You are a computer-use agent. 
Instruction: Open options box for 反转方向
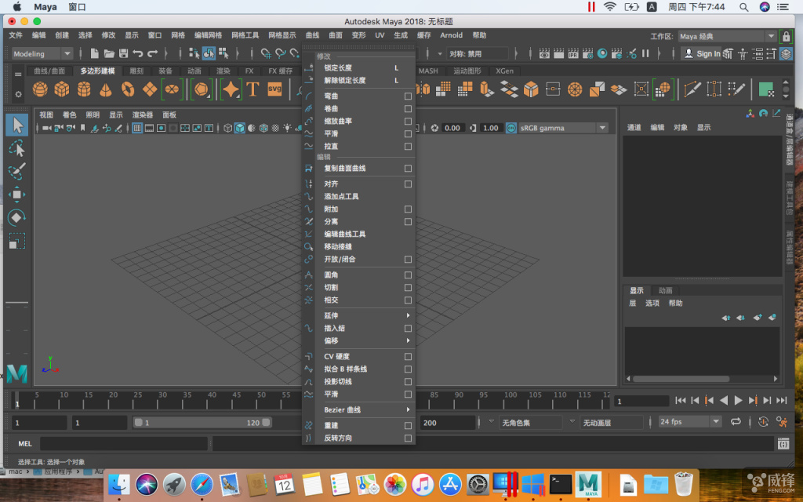[408, 438]
